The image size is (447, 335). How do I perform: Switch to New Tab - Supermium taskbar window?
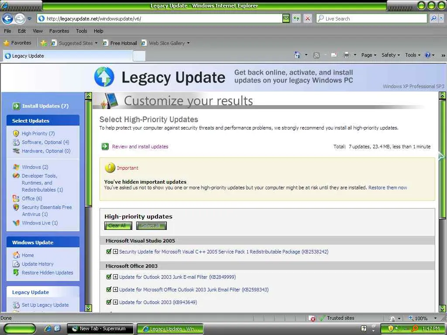(100, 328)
